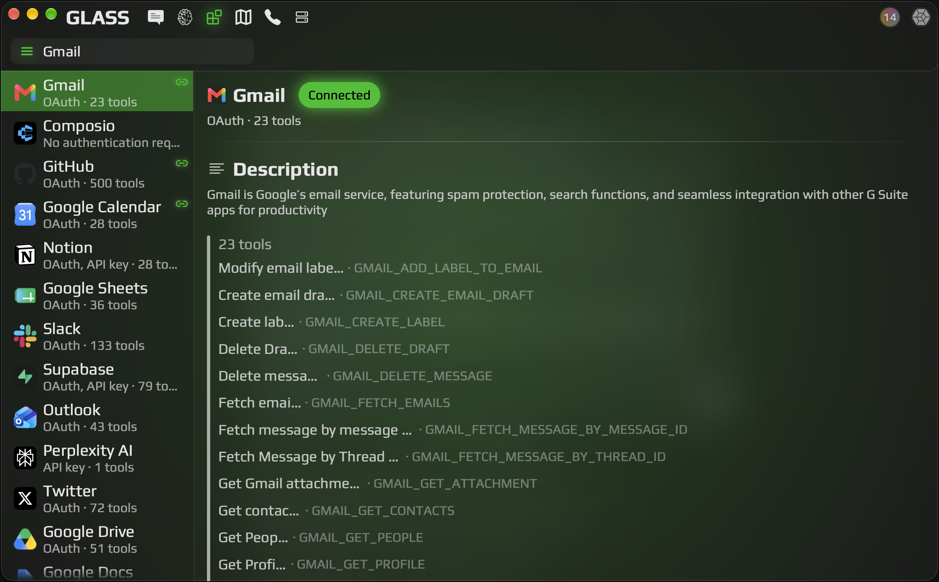Click Fetch message by message ID tool
Image resolution: width=939 pixels, height=582 pixels.
pyautogui.click(x=453, y=430)
